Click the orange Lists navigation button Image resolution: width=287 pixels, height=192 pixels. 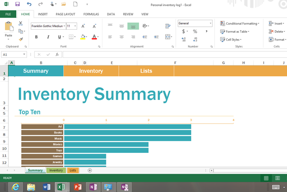146,71
